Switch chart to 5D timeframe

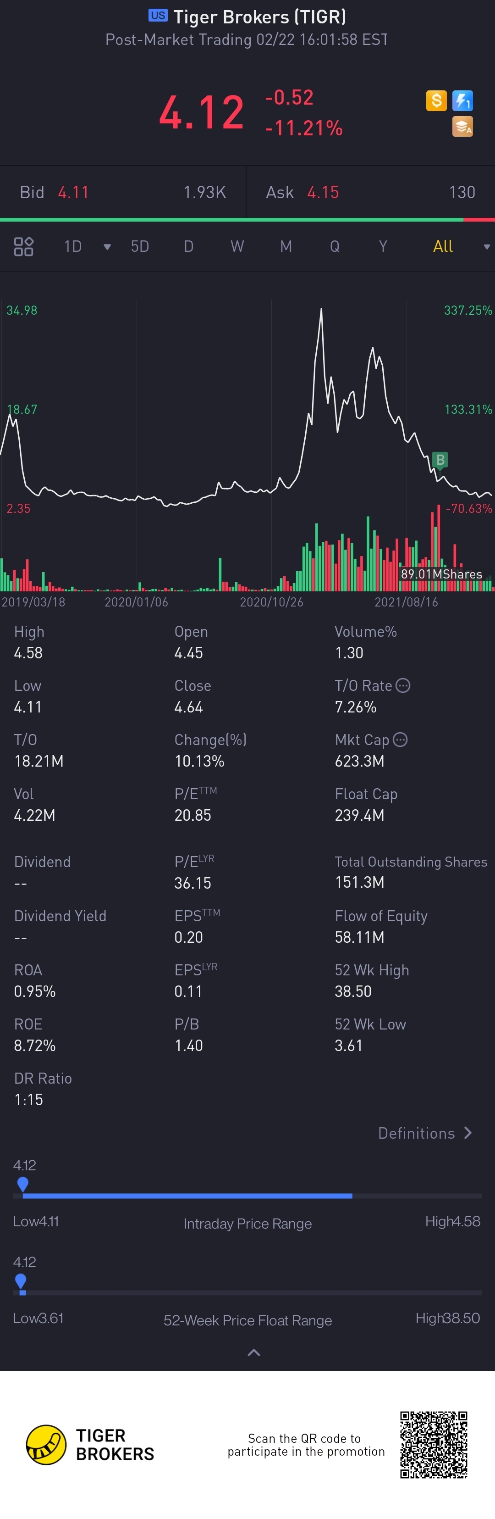click(x=140, y=246)
